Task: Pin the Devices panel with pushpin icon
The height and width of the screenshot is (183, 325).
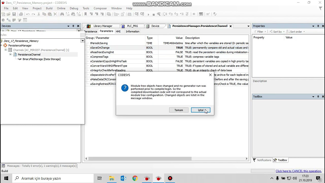Action: point(73,26)
